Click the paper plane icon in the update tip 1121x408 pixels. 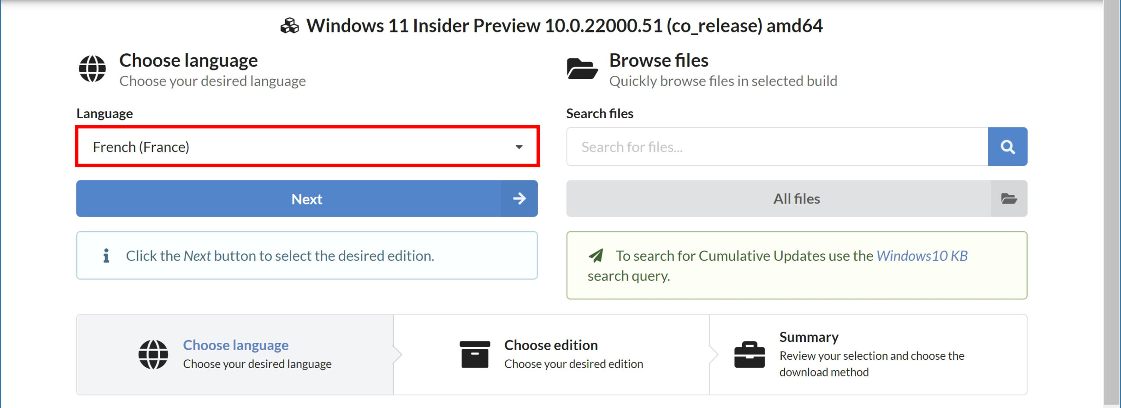coord(596,256)
